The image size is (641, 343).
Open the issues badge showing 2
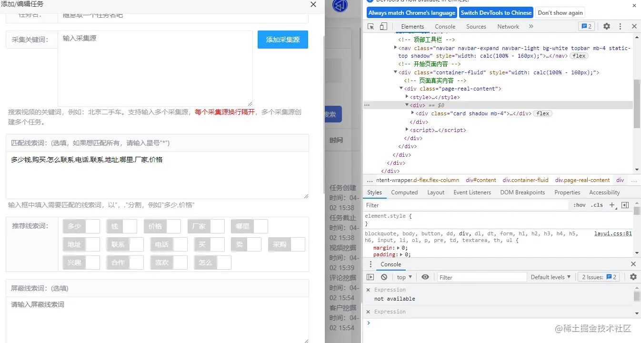click(586, 26)
